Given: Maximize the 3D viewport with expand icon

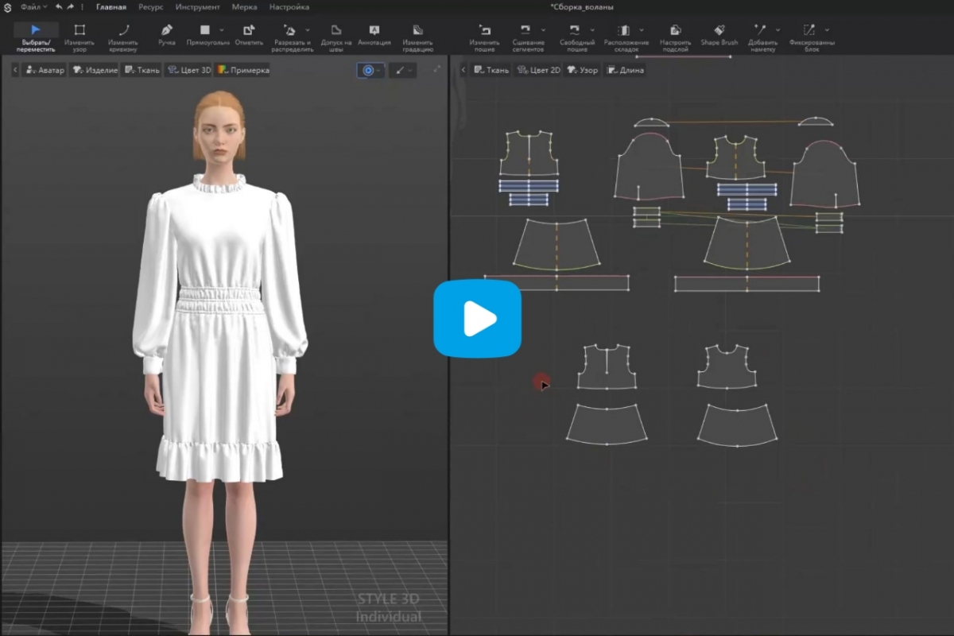Looking at the screenshot, I should point(436,70).
